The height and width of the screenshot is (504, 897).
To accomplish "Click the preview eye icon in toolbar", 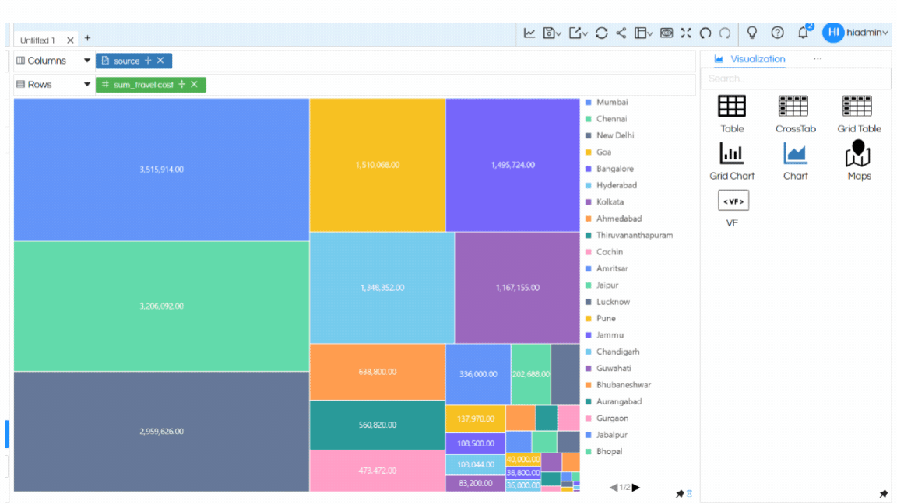I will click(667, 33).
